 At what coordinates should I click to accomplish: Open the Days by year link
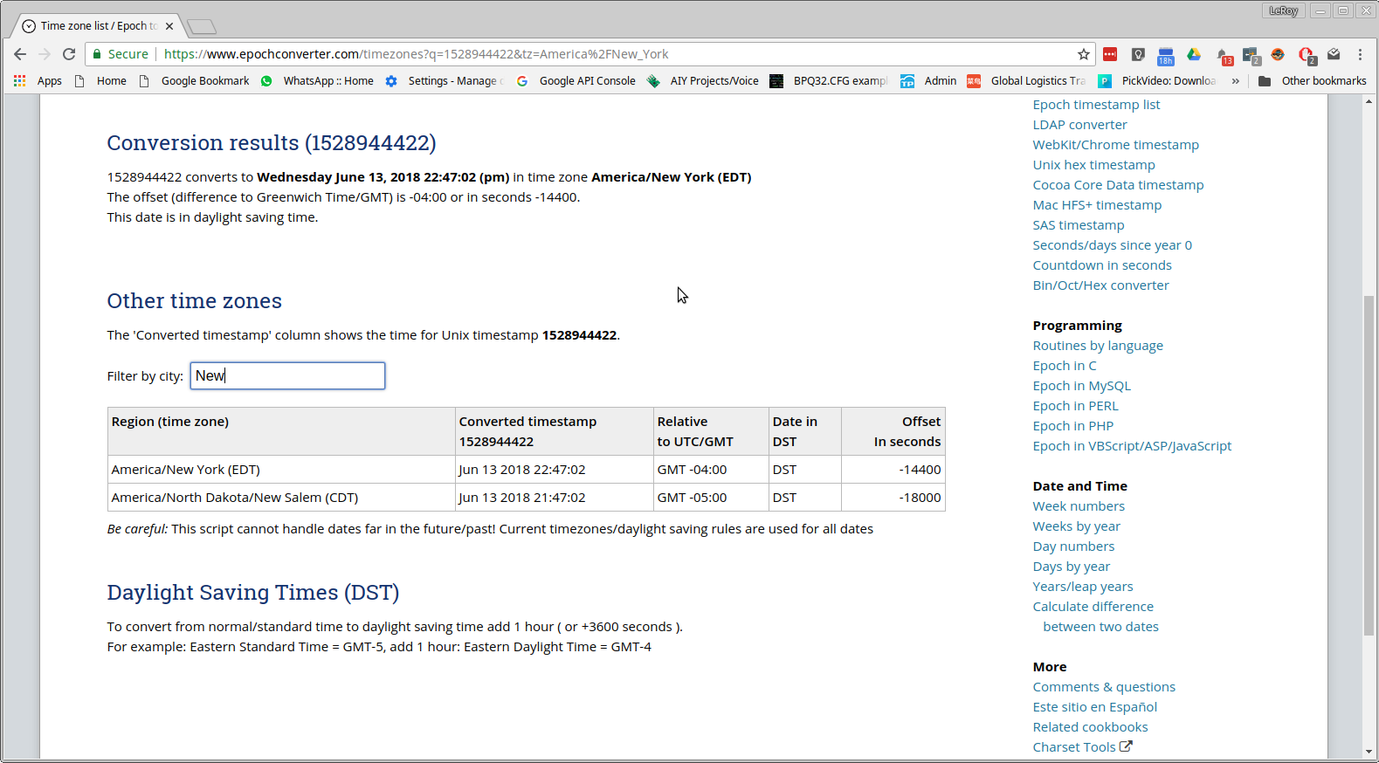[1071, 567]
